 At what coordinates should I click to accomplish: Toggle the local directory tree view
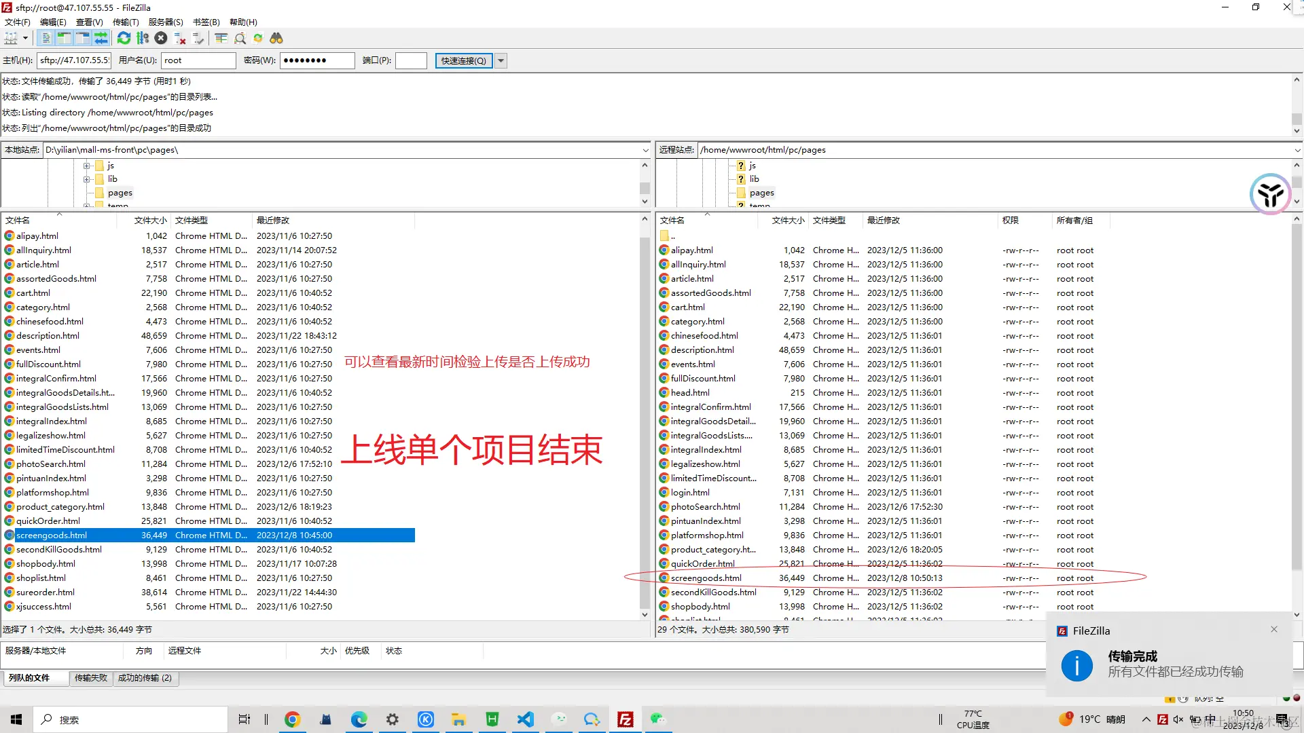[65, 39]
